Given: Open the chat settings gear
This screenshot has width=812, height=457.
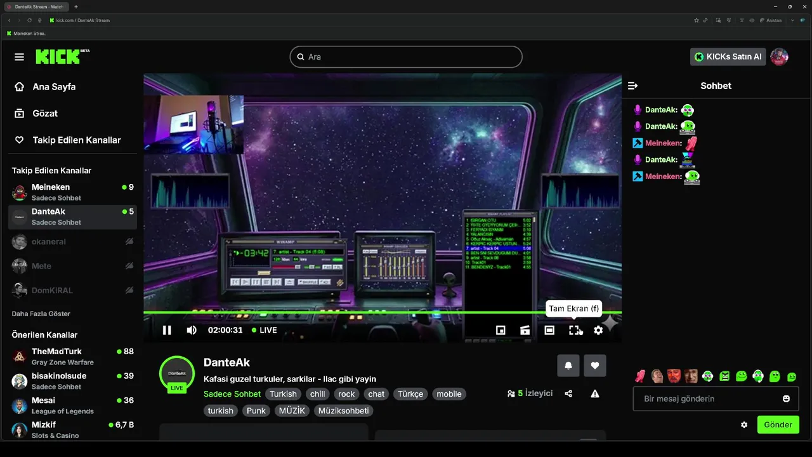Looking at the screenshot, I should pos(744,425).
